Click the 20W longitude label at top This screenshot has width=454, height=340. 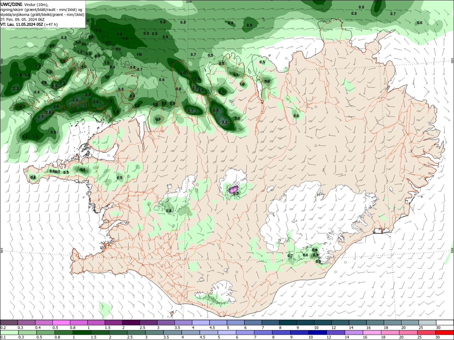click(189, 2)
